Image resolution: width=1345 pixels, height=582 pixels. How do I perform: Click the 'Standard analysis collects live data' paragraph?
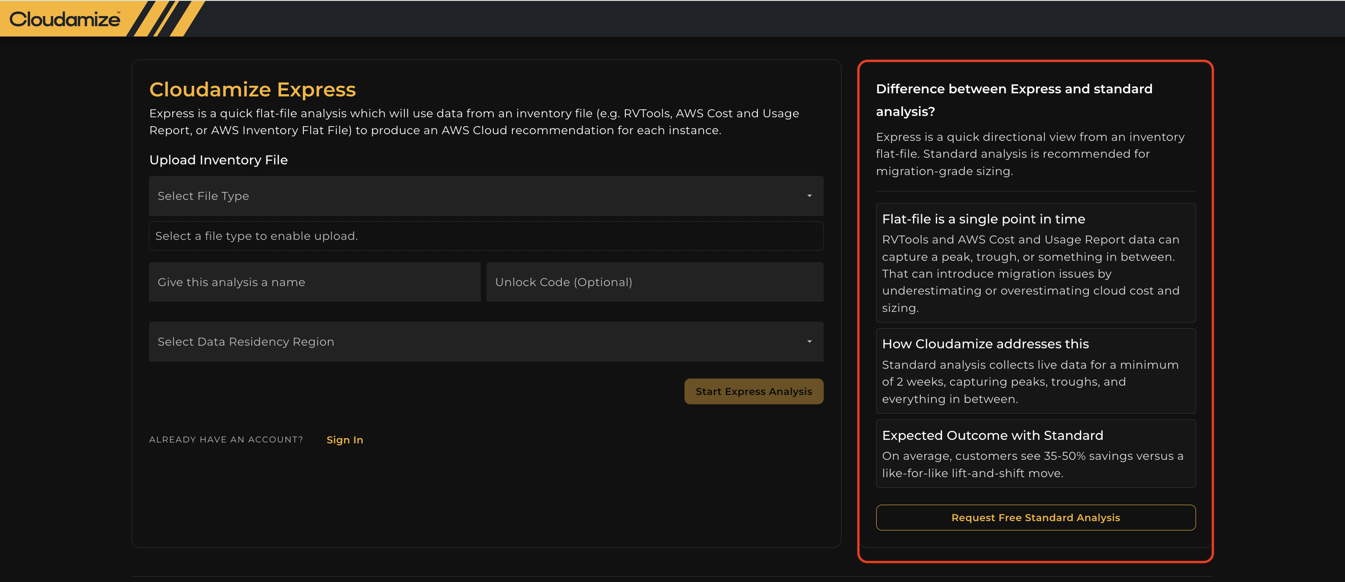pyautogui.click(x=1030, y=382)
